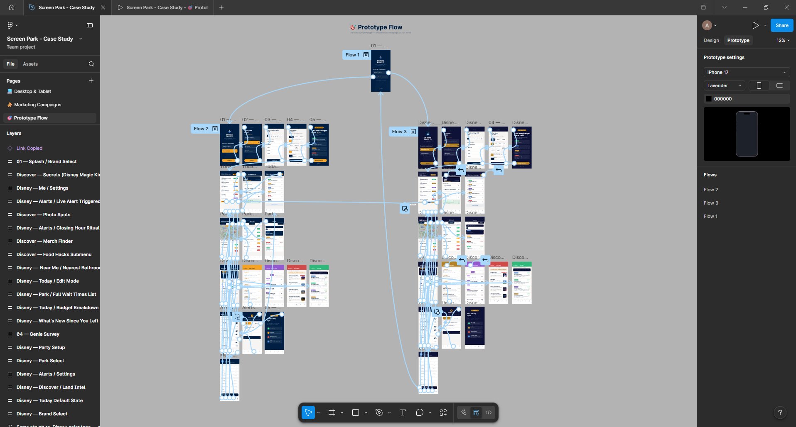Open the Desktop & Tablet page
The image size is (796, 427).
click(x=50, y=91)
